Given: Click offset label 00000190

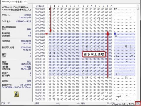Looking at the screenshot, I should coord(40,87).
